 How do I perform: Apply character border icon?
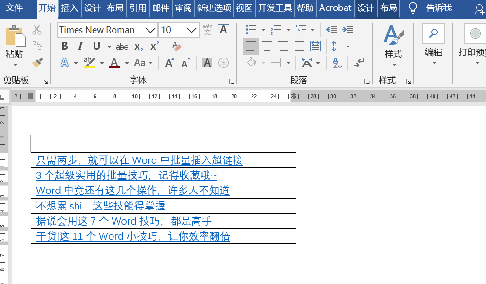coord(224,30)
